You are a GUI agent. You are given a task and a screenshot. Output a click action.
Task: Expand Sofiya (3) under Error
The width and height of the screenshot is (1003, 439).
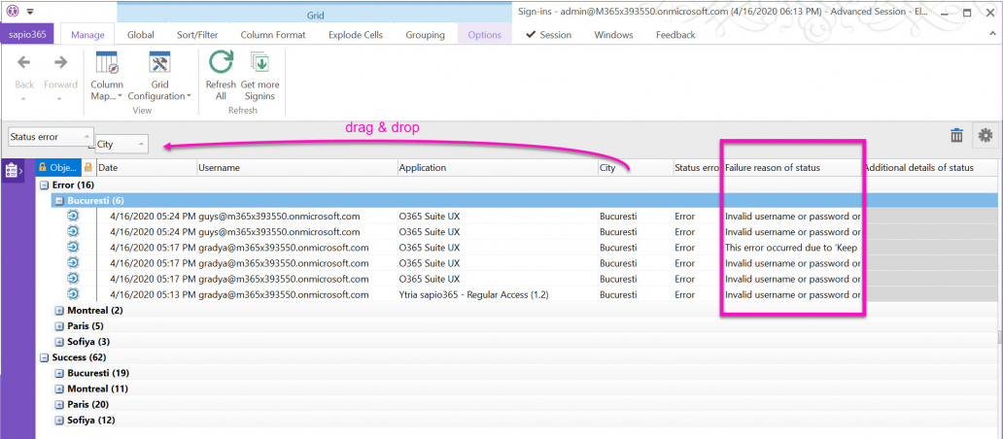point(60,342)
